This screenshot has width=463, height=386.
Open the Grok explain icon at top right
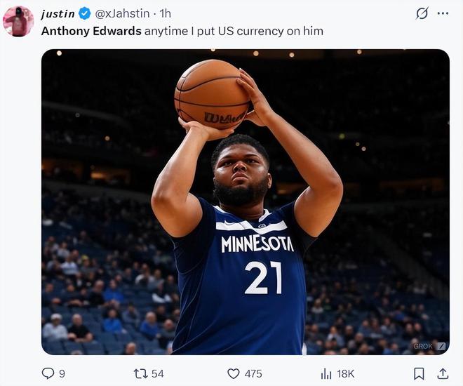[x=422, y=13]
